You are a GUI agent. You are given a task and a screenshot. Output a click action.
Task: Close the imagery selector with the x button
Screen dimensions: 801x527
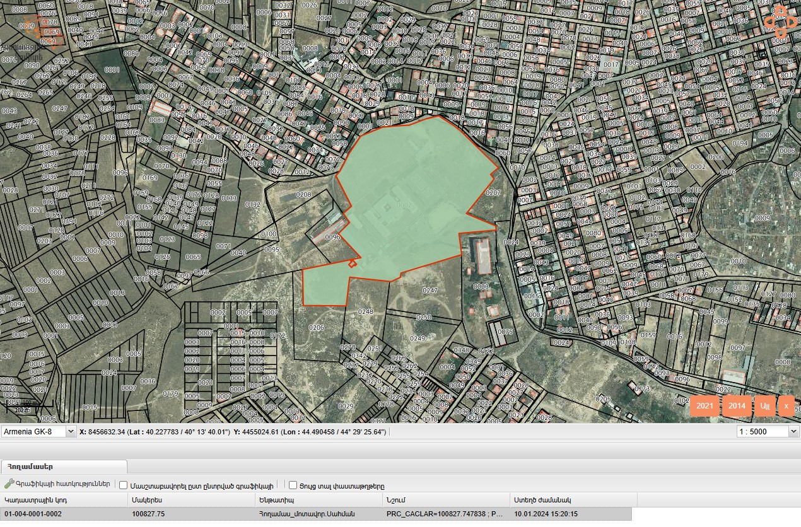[786, 406]
